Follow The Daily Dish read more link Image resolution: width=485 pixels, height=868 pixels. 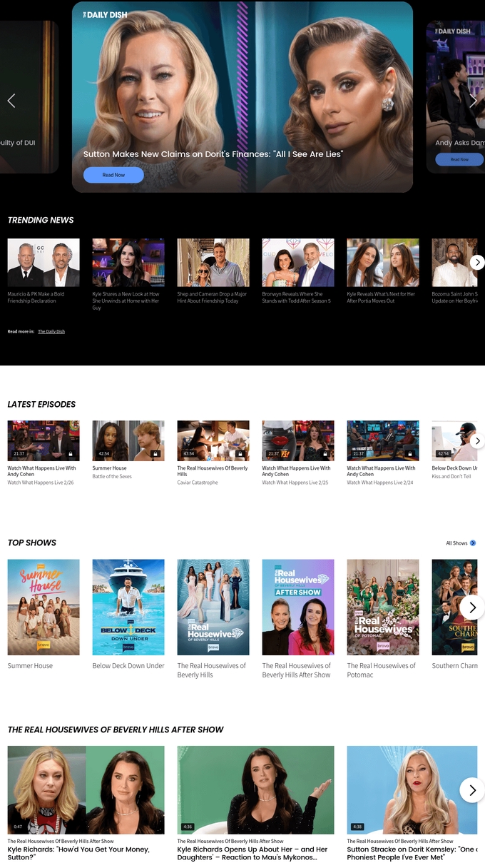pos(51,332)
